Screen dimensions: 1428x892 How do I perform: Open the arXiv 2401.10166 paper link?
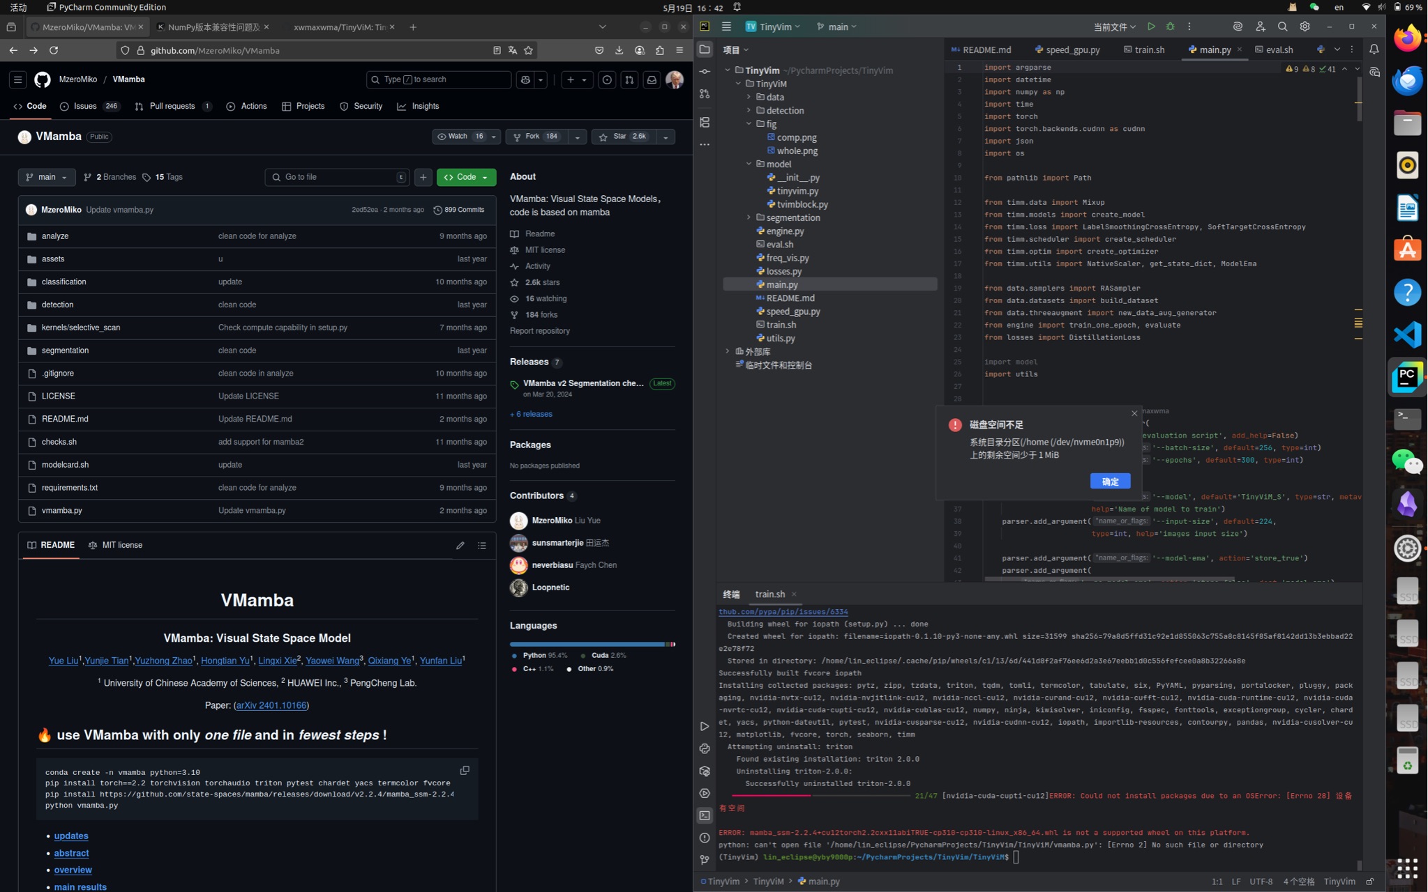point(271,705)
